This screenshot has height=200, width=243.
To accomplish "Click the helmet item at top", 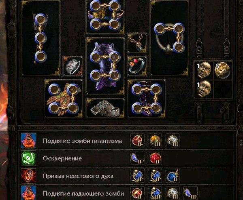I will pyautogui.click(x=105, y=17).
